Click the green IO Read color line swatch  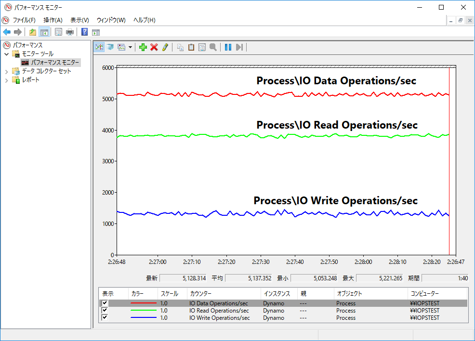(x=143, y=310)
